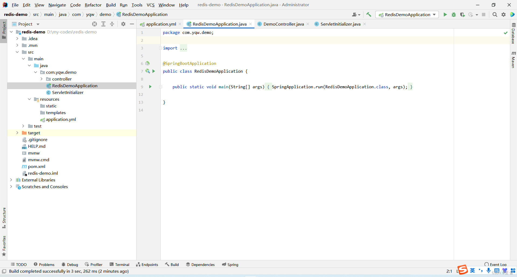The width and height of the screenshot is (517, 277).
Task: Open the Navigate menu
Action: point(57,5)
